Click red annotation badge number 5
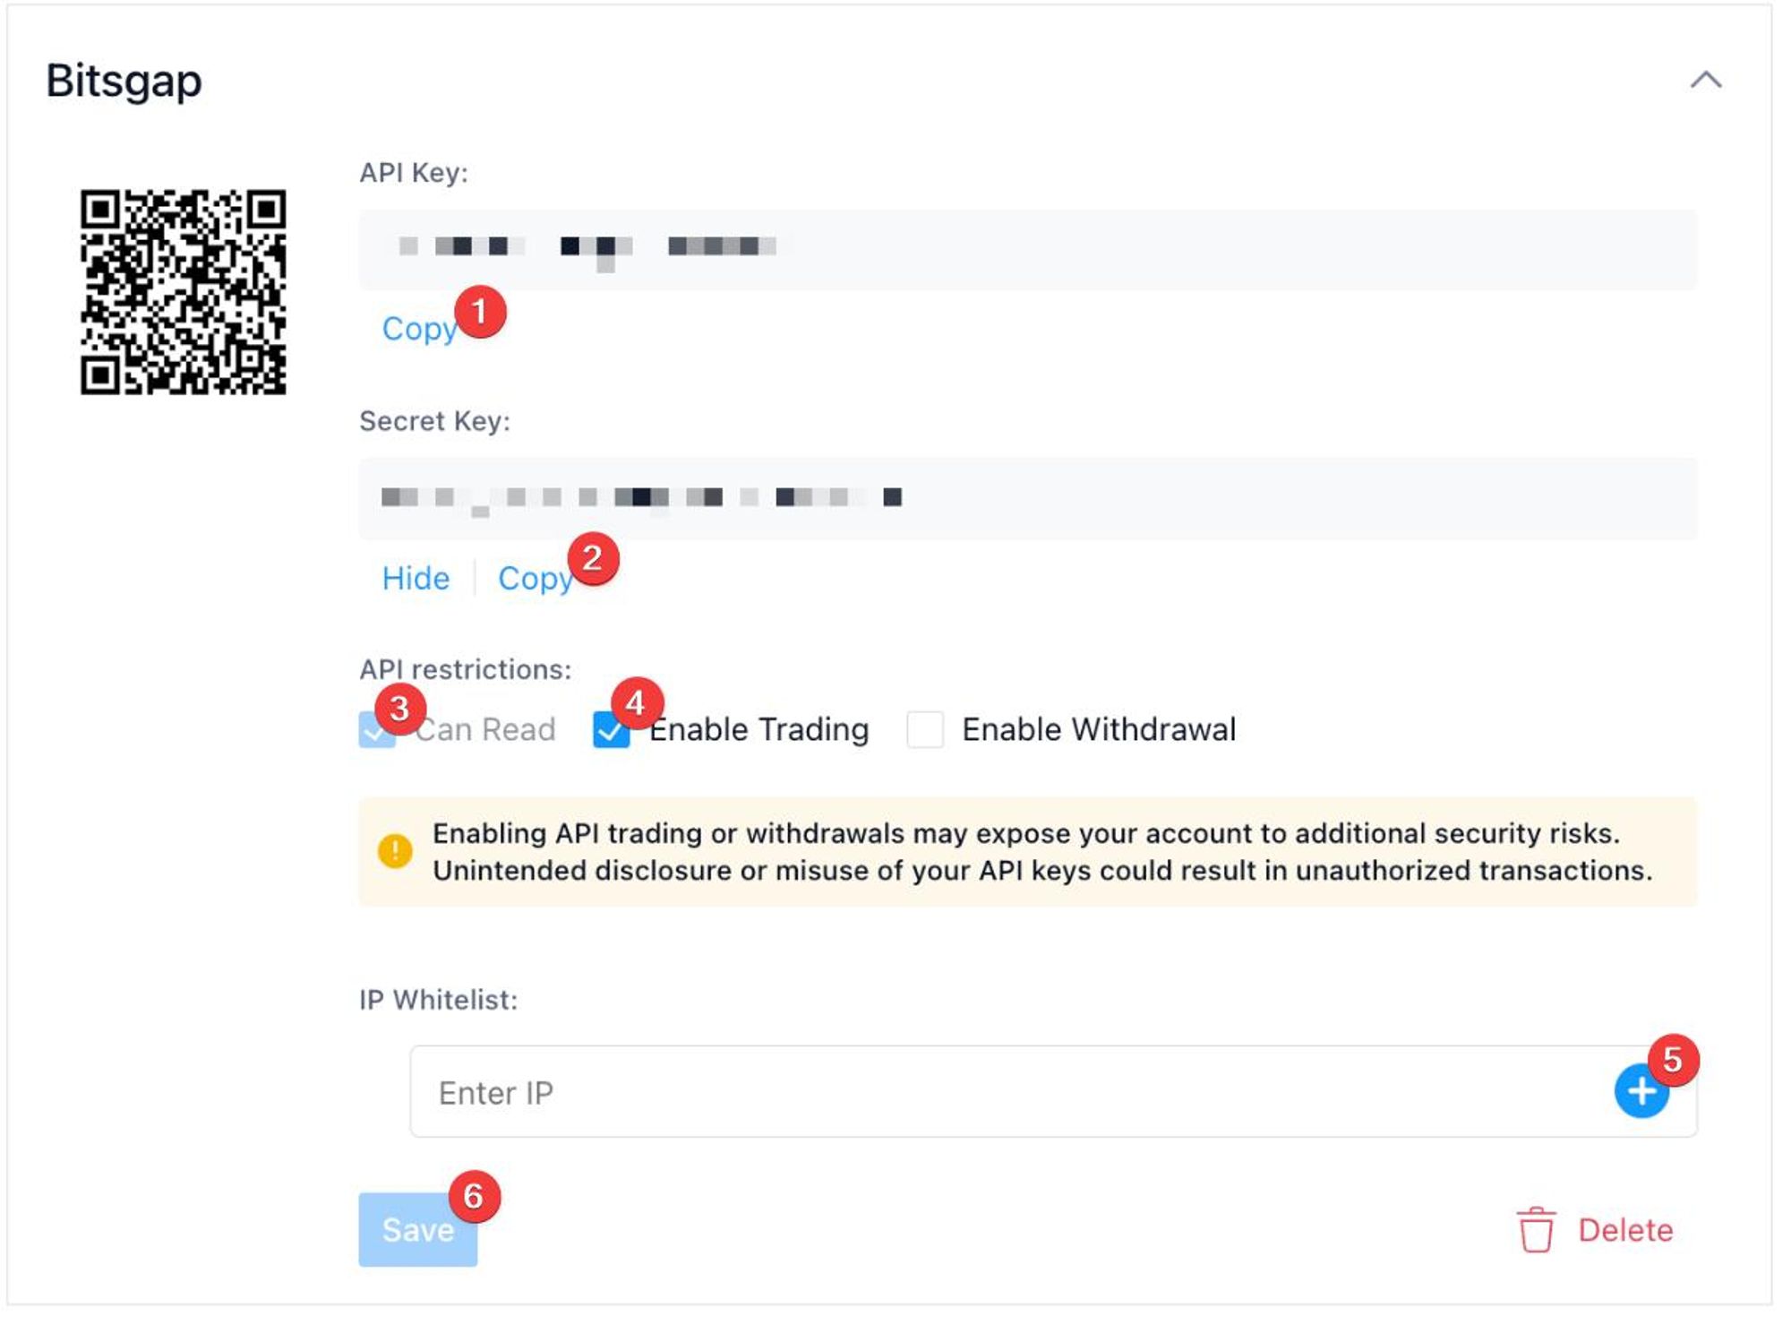This screenshot has height=1325, width=1791. pyautogui.click(x=1673, y=1060)
